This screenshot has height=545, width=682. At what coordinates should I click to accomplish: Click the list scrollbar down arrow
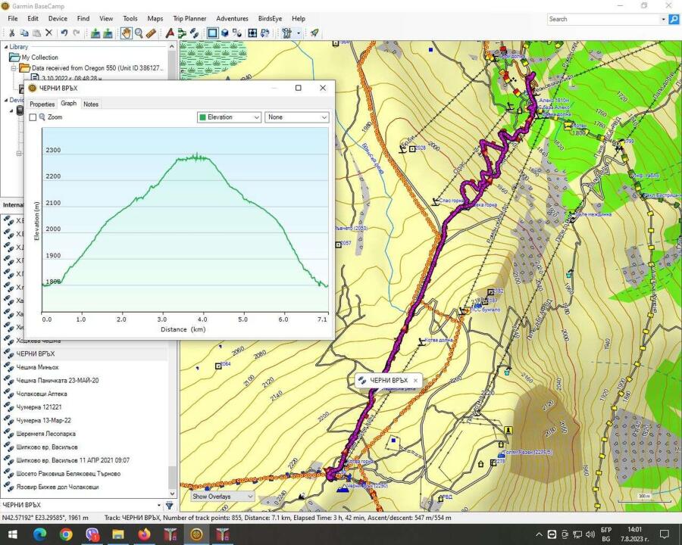click(x=172, y=494)
